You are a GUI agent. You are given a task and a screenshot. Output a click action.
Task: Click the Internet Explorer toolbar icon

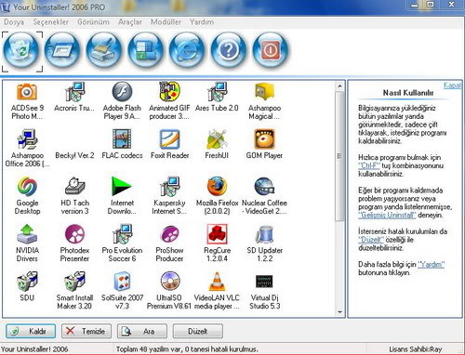pos(187,51)
